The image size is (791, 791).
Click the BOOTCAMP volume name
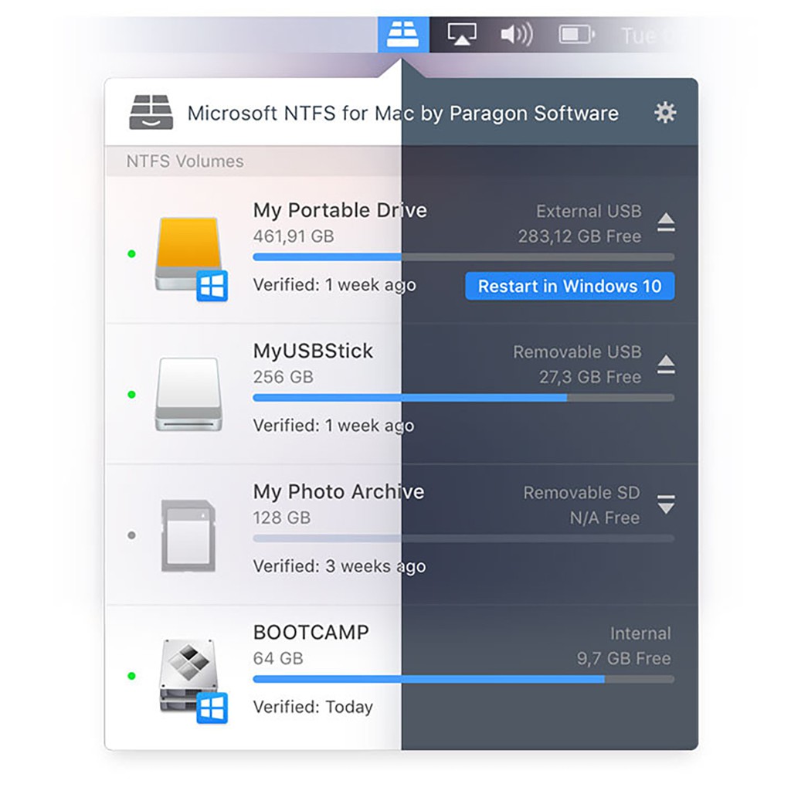click(x=311, y=632)
